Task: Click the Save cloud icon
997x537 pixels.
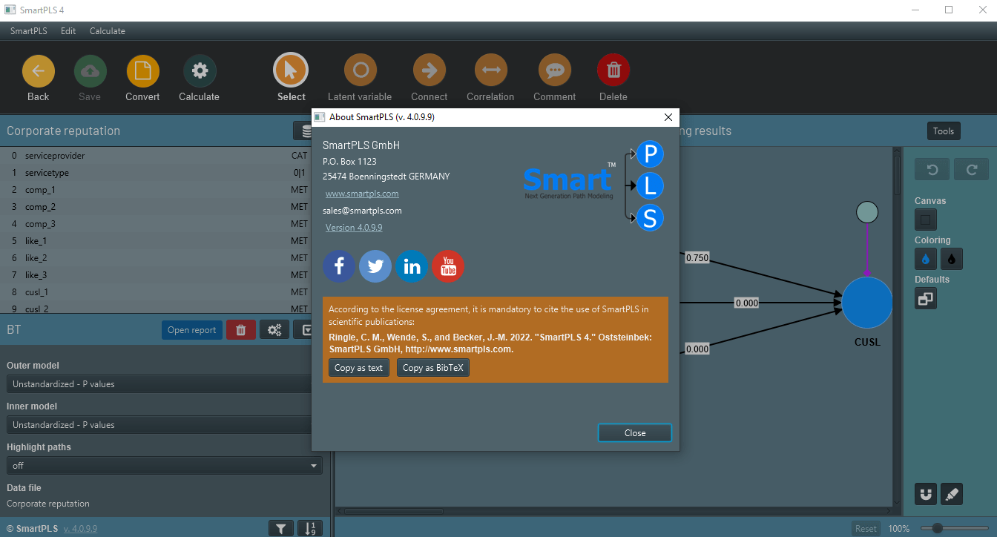Action: (x=90, y=71)
